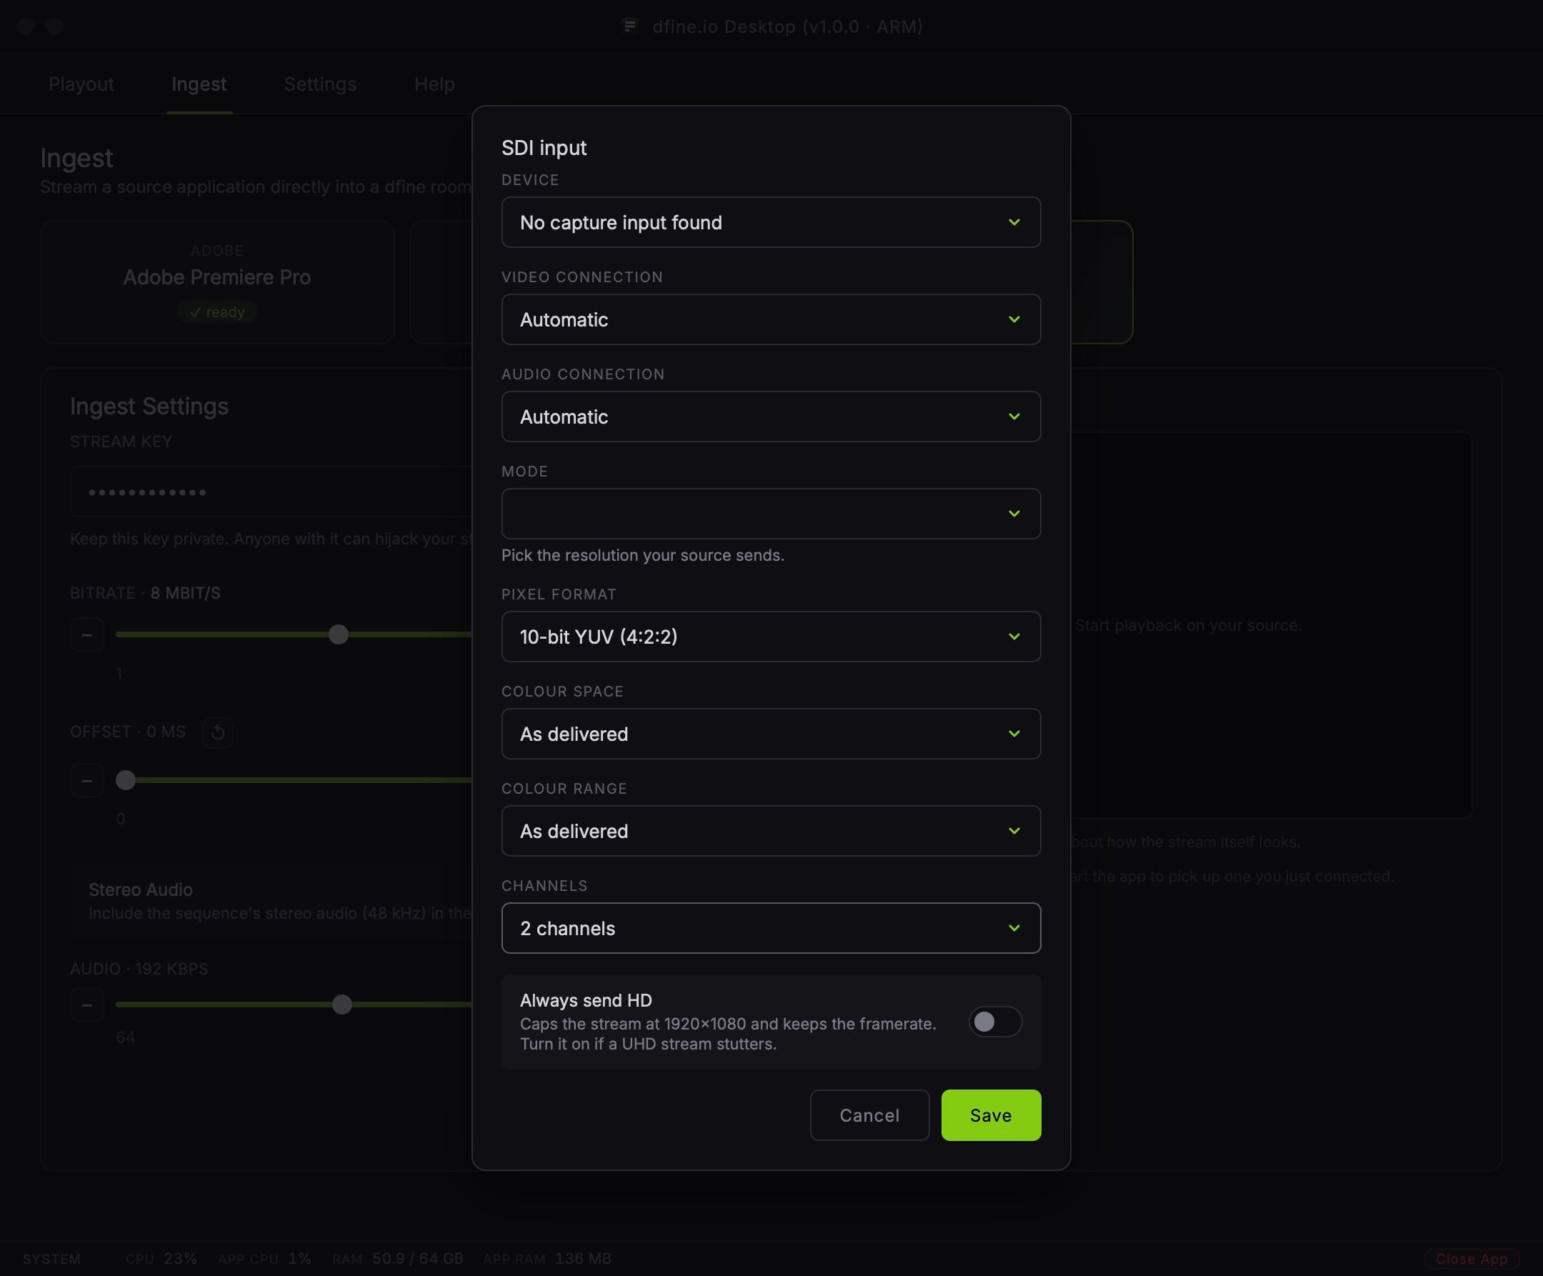Click the Cancel button in the SDI input dialog
Screen dimensions: 1543x1276
pyautogui.click(x=869, y=1115)
